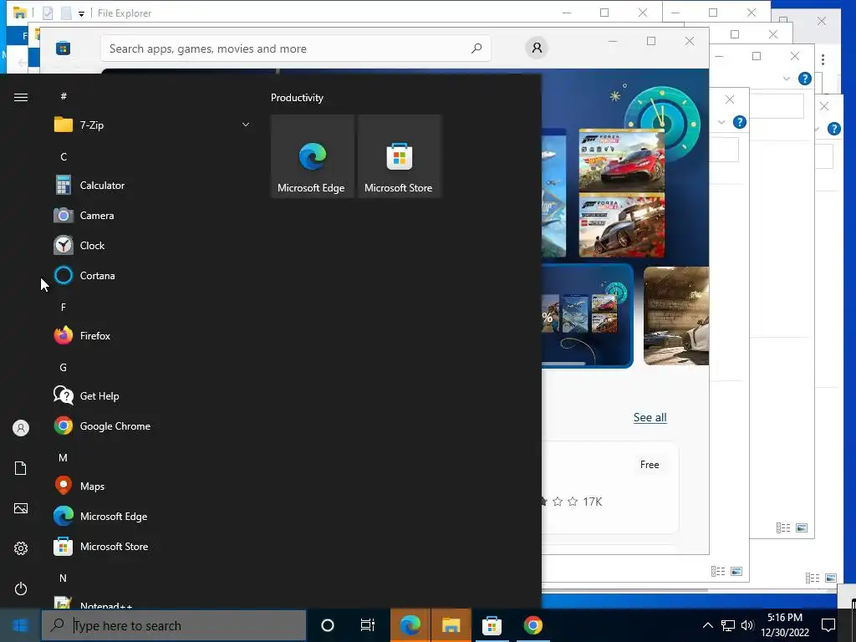Viewport: 856px width, 642px height.
Task: Open Microsoft Edge in the app list
Action: (152, 517)
